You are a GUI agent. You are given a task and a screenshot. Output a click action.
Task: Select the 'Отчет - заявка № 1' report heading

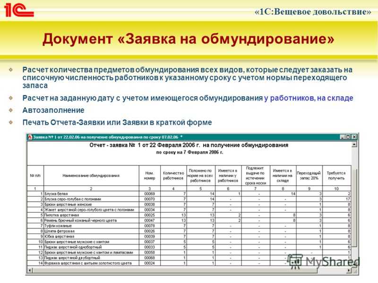(x=189, y=145)
